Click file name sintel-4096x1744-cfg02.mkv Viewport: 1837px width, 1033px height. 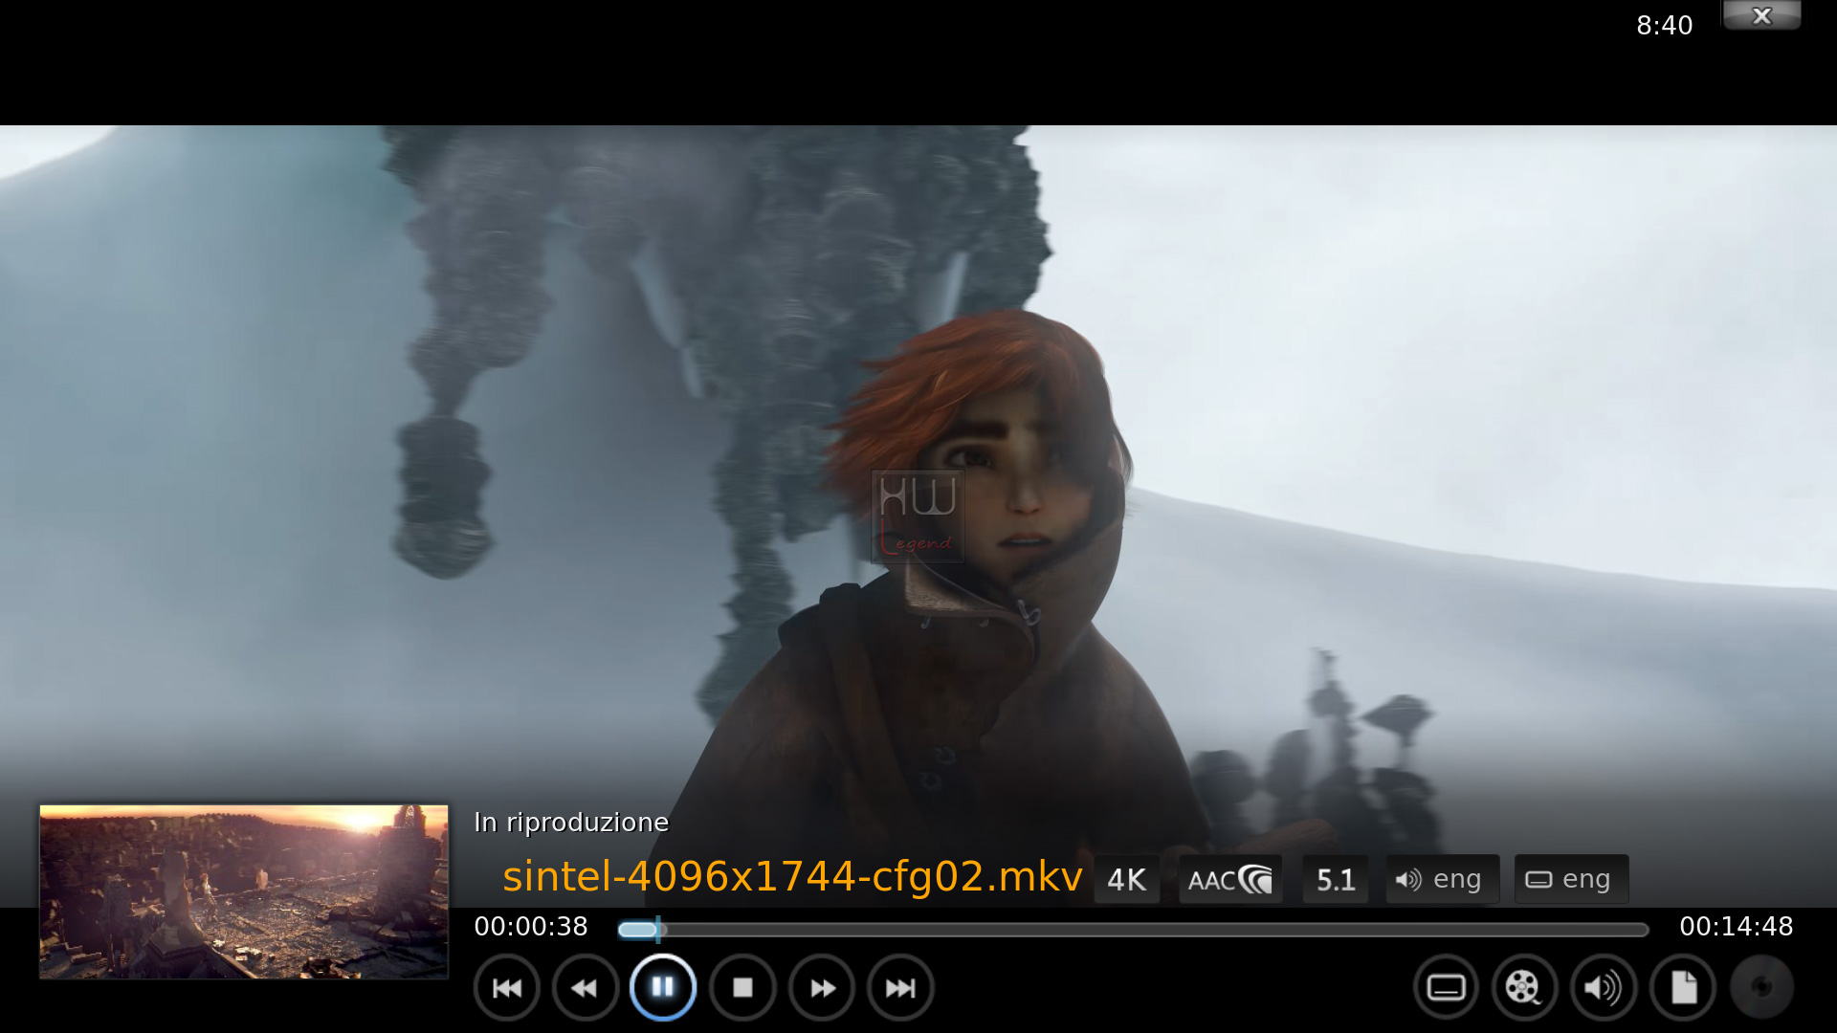792,876
